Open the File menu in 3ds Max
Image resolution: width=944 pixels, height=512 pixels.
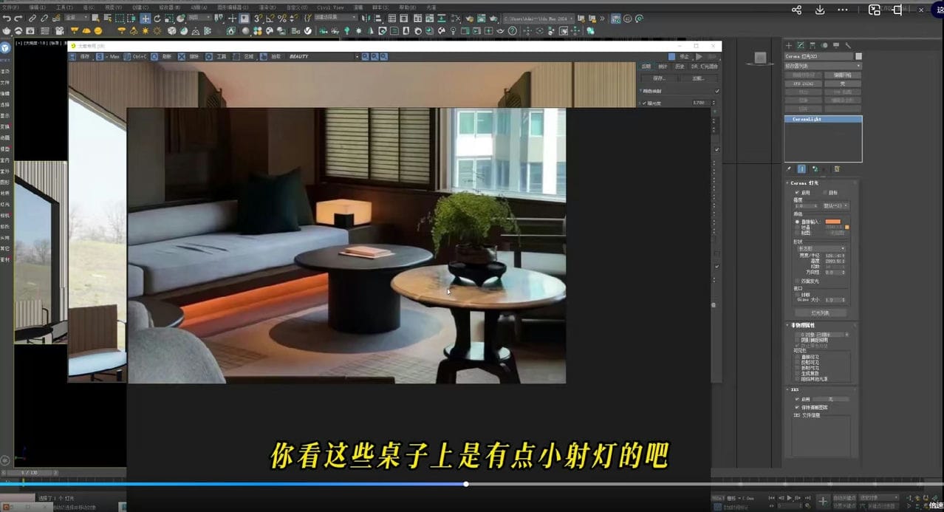(x=10, y=7)
